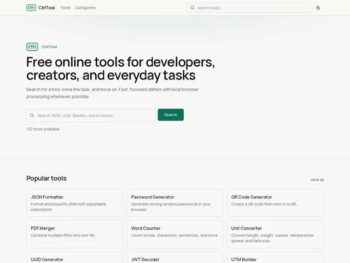Focus the header "Search tools" field
Viewport: 350px width, 263px height.
(x=248, y=8)
